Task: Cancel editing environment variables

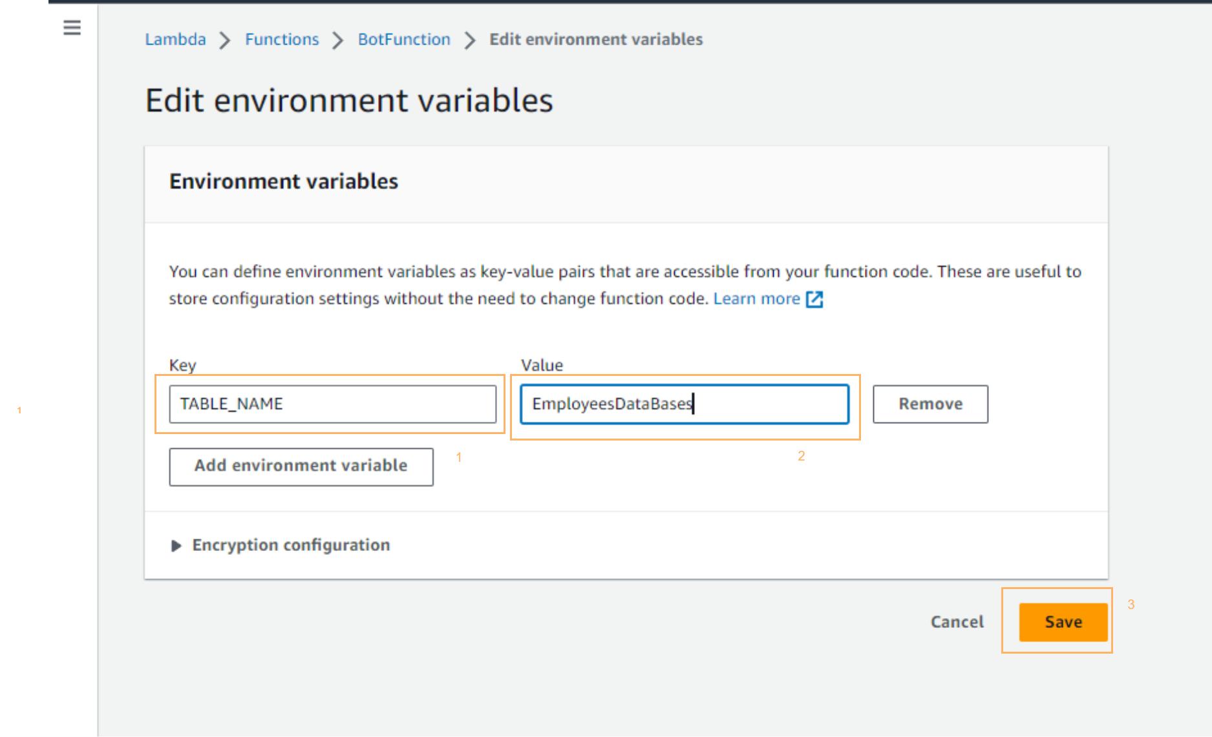Action: (957, 622)
